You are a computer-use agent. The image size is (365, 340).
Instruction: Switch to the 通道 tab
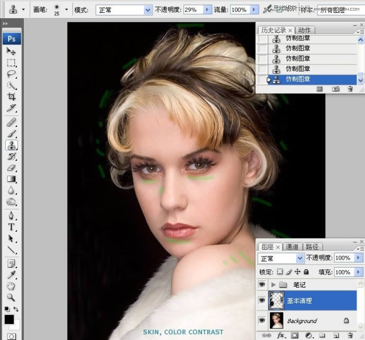(293, 246)
